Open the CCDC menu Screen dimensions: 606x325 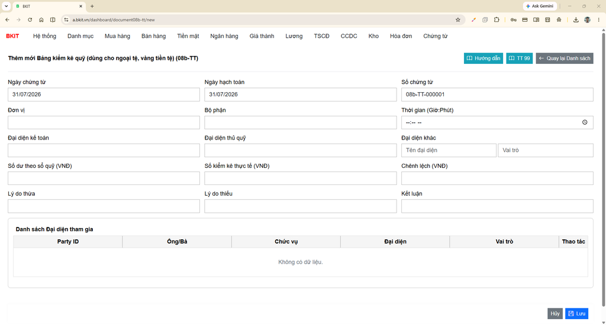tap(349, 36)
